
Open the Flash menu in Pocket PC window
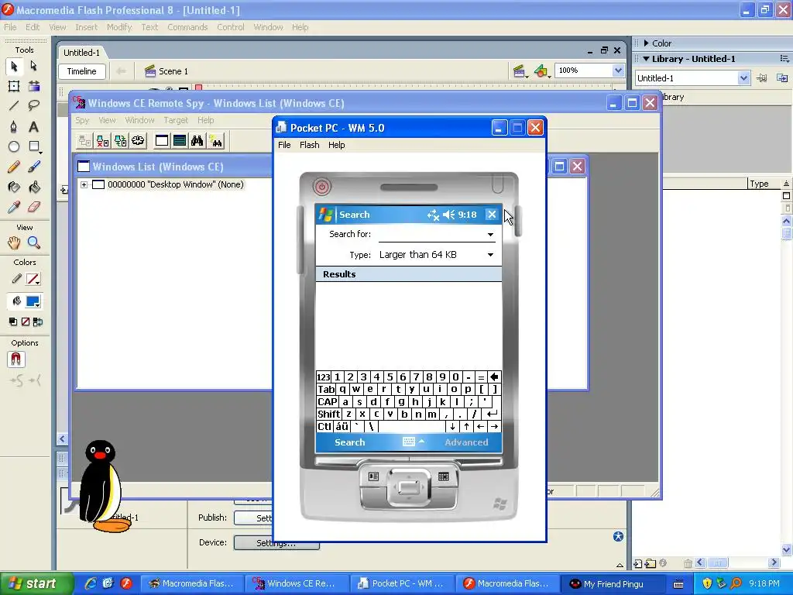(x=309, y=145)
